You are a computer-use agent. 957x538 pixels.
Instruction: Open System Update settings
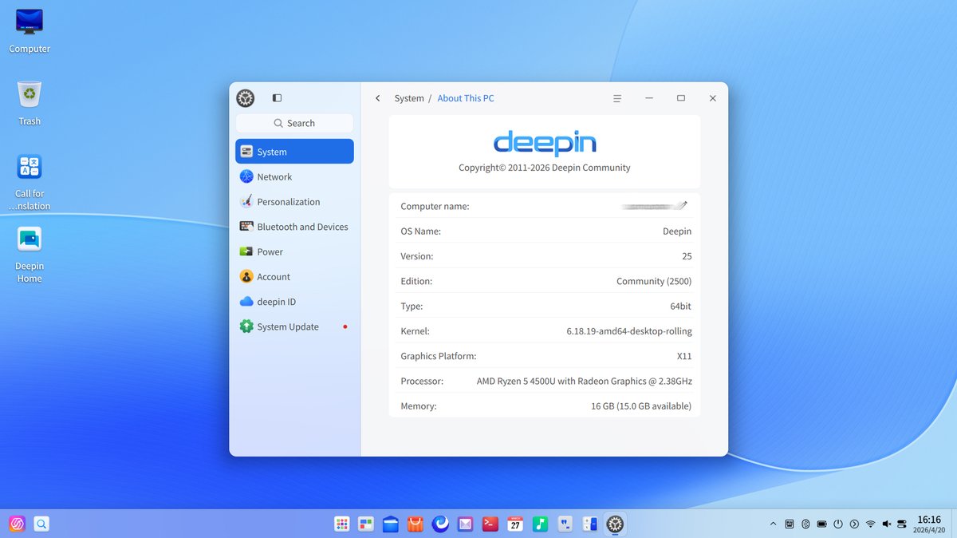[x=294, y=326]
